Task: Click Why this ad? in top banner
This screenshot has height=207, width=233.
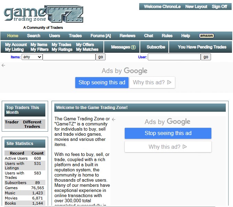Action: click(x=152, y=82)
